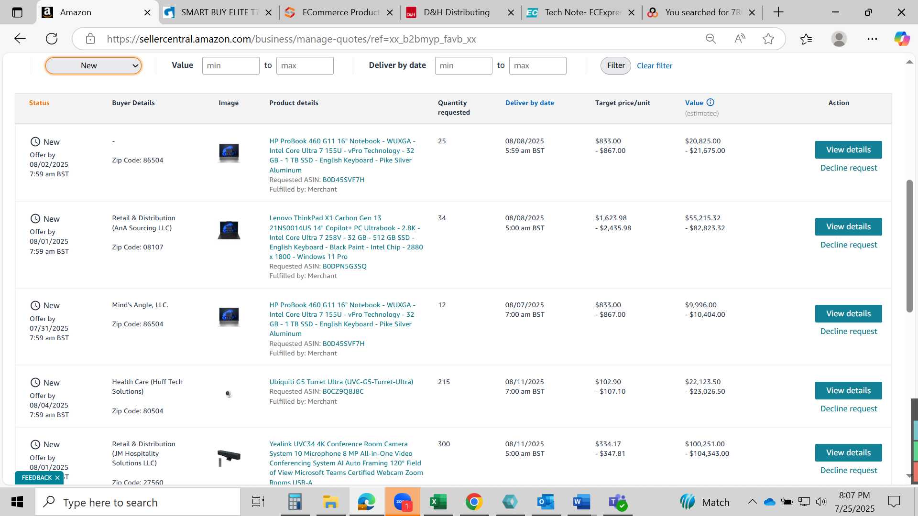Open Microsoft Edge taskbar icon

367,502
